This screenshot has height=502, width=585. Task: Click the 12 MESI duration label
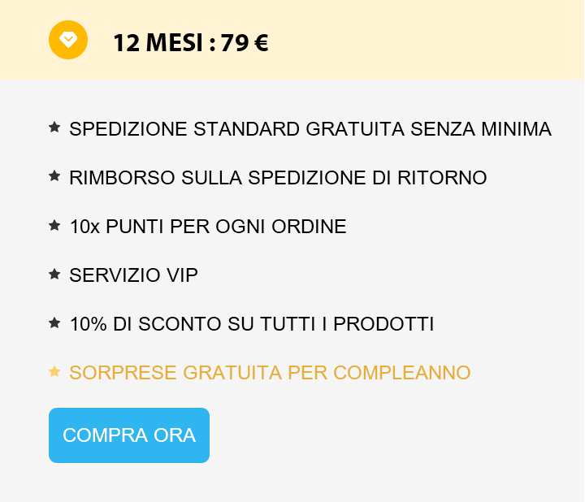coord(158,43)
